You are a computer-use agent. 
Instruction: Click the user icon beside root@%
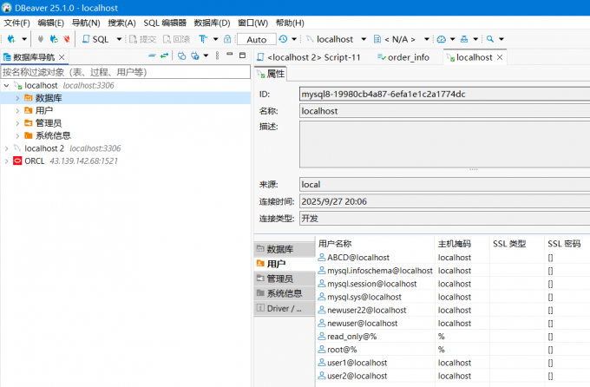(322, 350)
